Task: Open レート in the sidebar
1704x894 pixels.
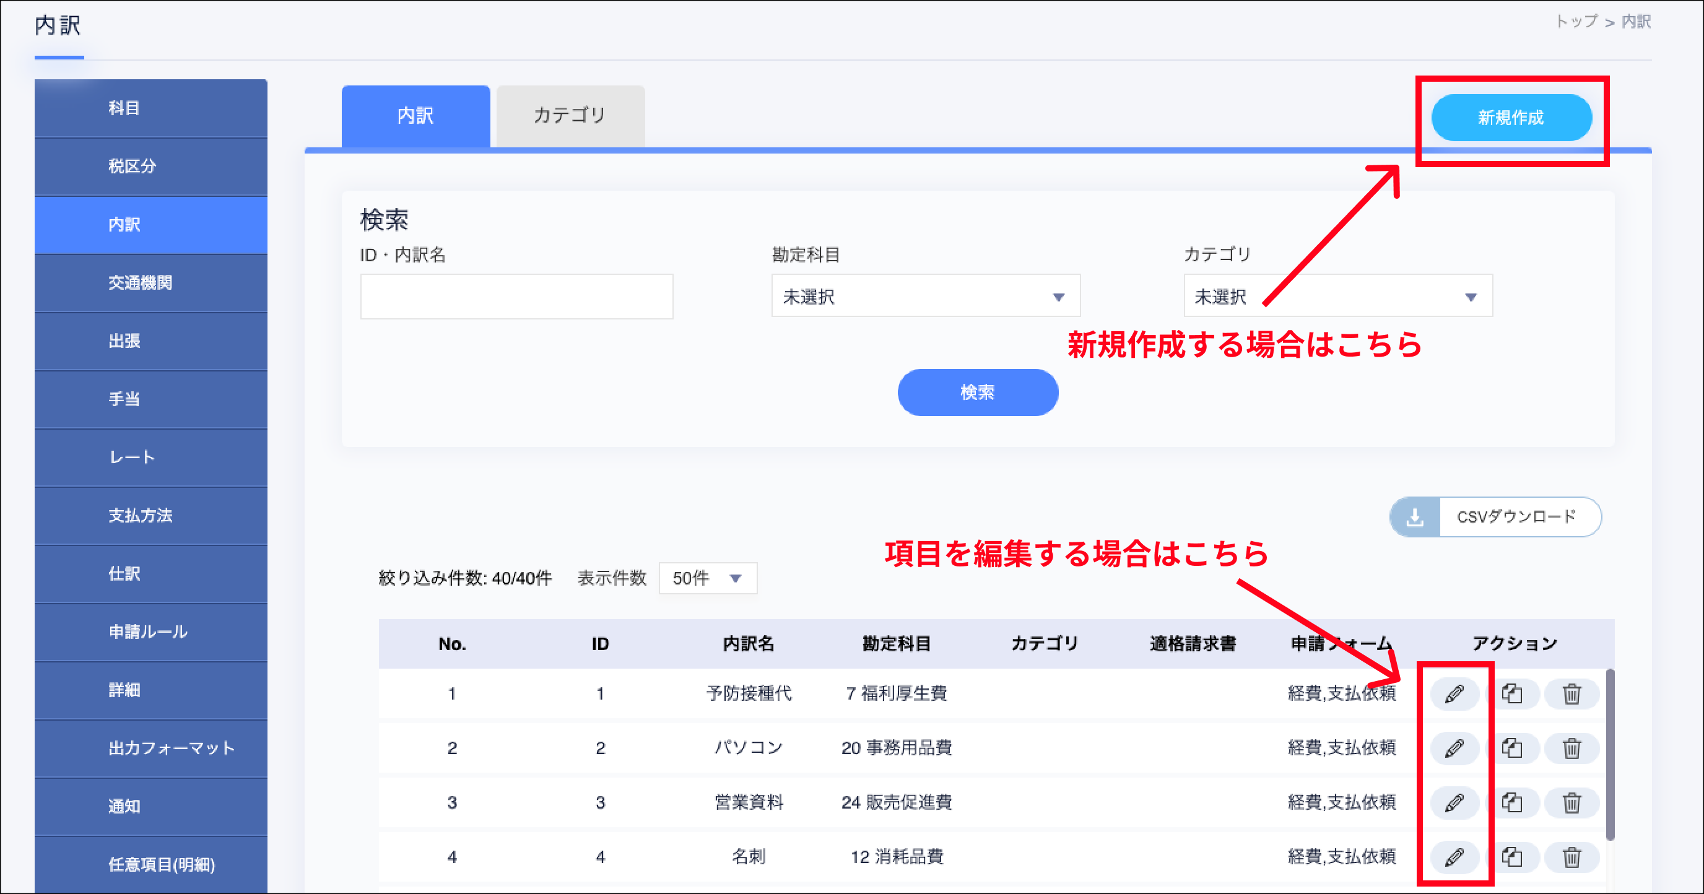Action: pos(151,457)
